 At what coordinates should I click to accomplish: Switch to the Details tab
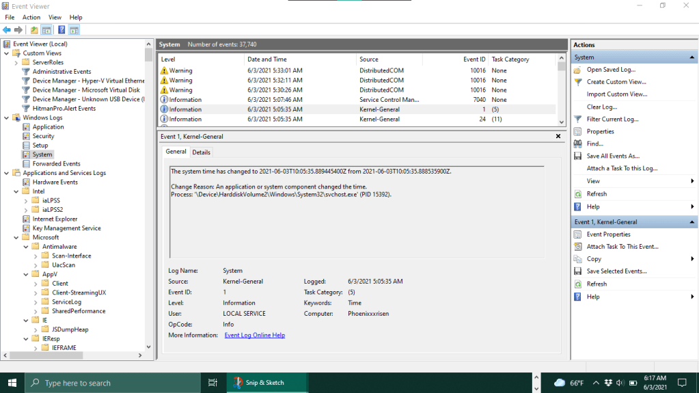coord(201,152)
